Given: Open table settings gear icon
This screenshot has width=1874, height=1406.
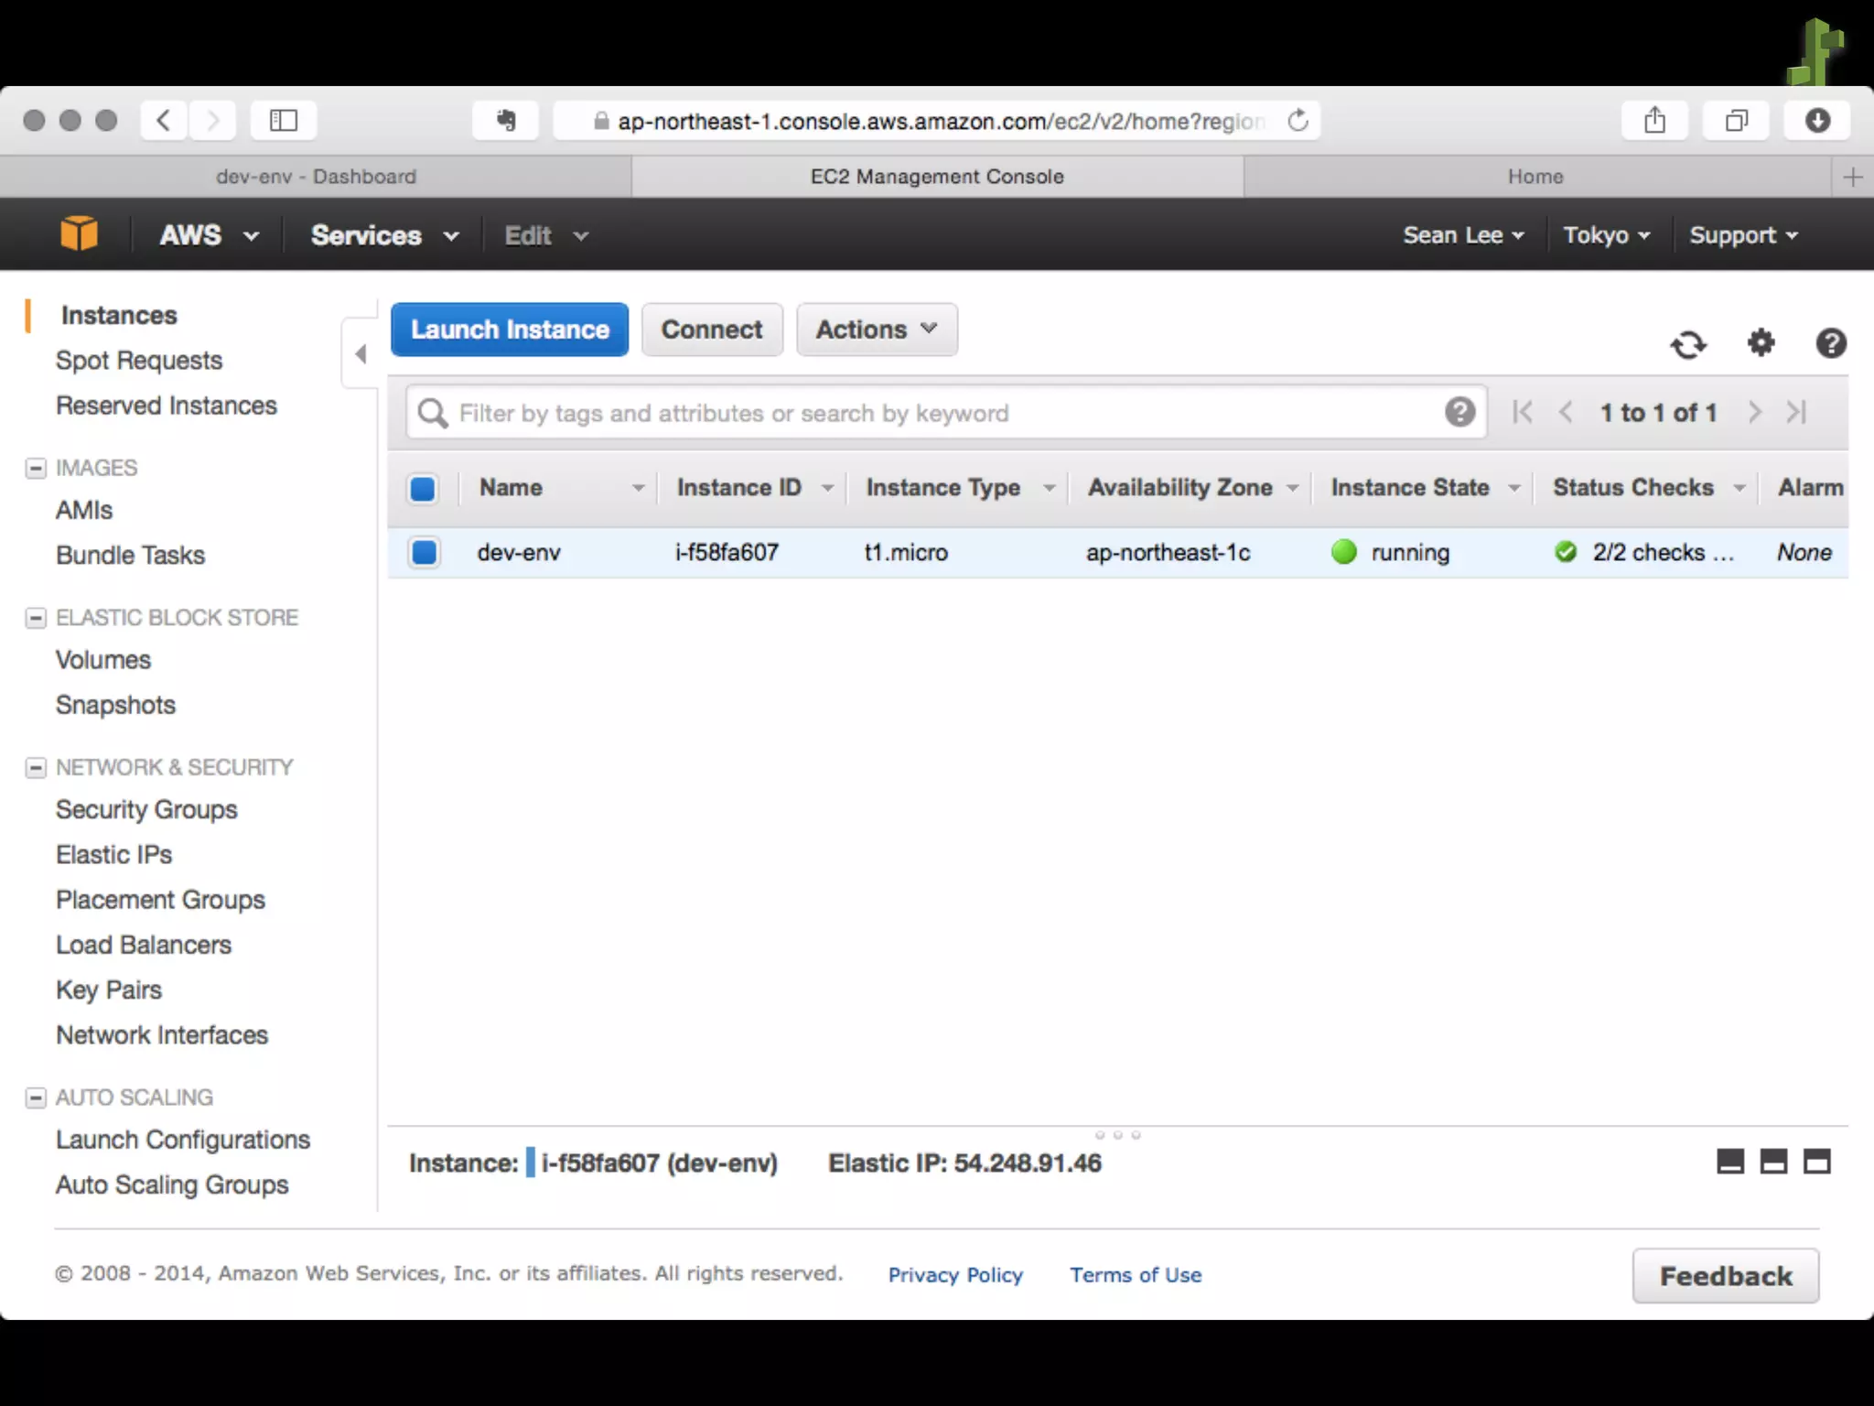Looking at the screenshot, I should [1761, 343].
